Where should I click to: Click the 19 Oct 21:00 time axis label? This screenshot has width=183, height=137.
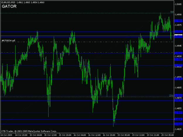tap(153, 135)
